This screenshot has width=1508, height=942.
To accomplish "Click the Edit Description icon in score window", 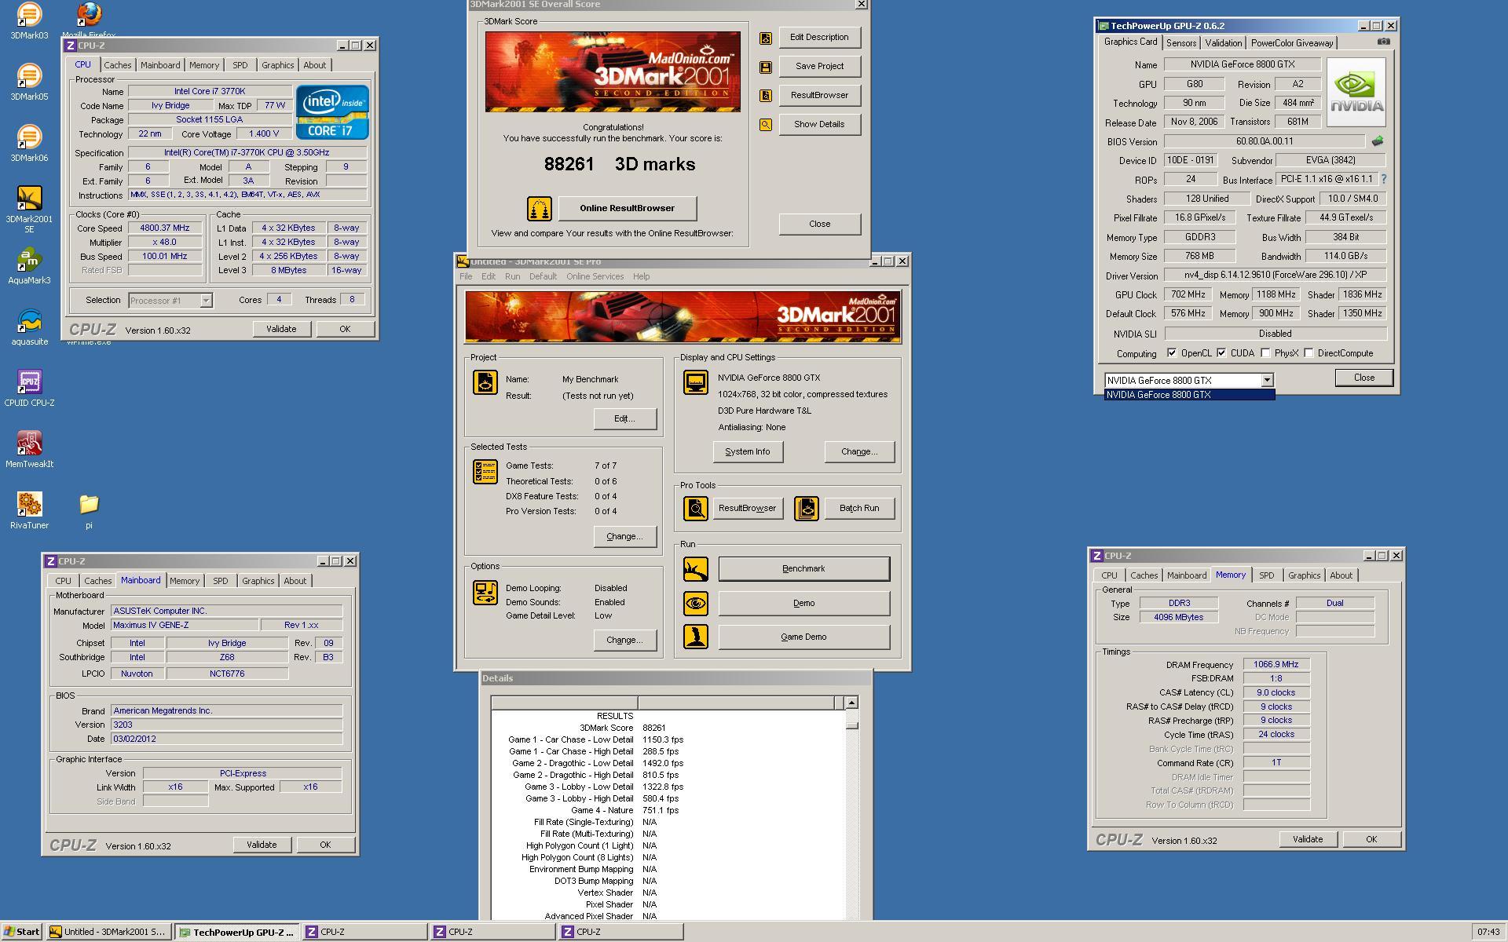I will coord(766,38).
